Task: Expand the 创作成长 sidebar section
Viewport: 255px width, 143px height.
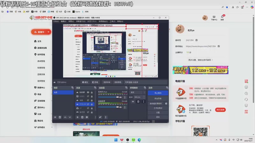Action: [52, 127]
